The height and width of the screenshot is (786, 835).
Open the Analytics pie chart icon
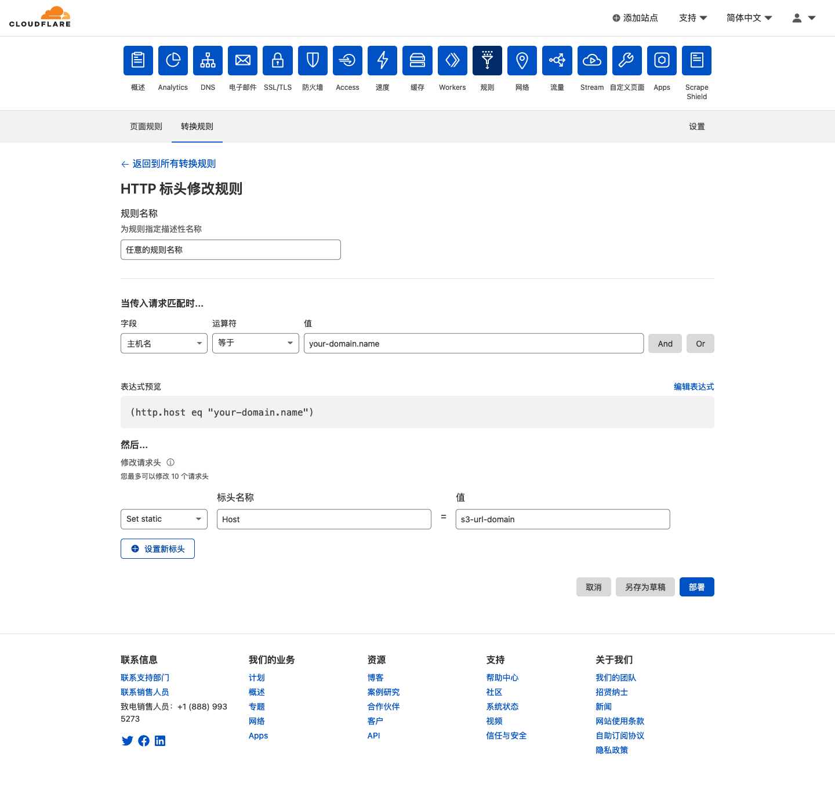click(173, 60)
